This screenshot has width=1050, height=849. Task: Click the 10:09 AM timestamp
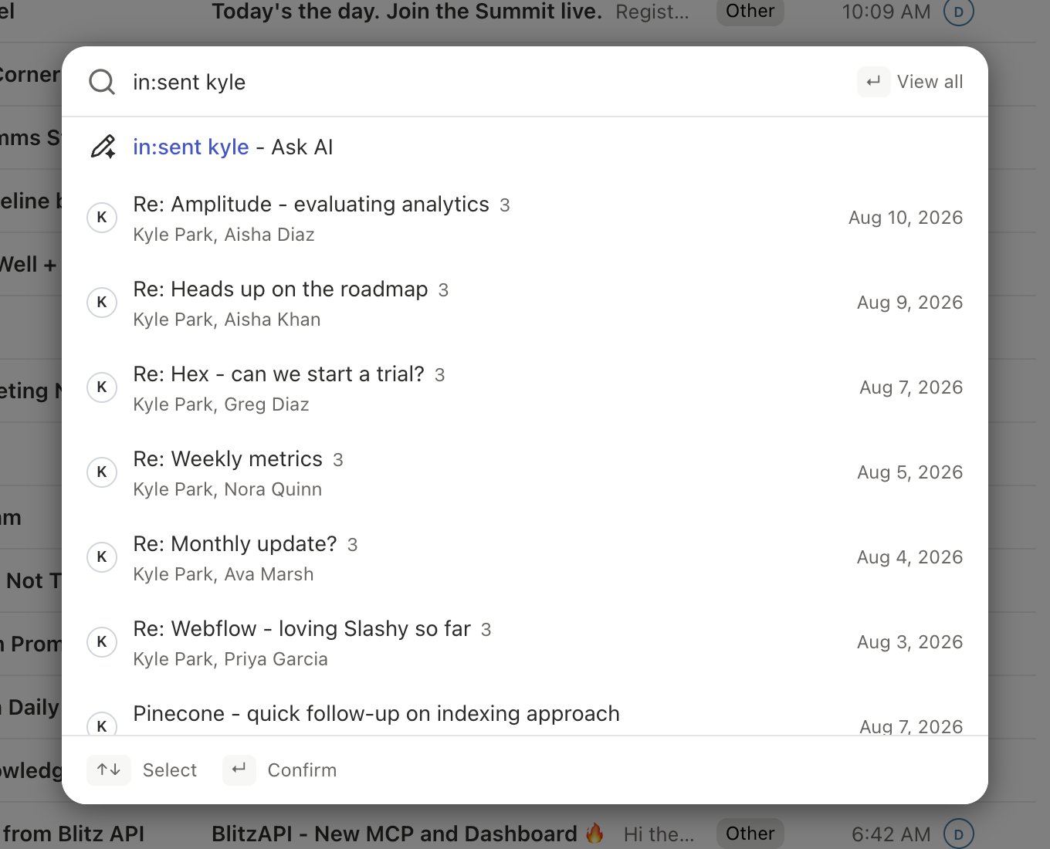click(x=886, y=12)
